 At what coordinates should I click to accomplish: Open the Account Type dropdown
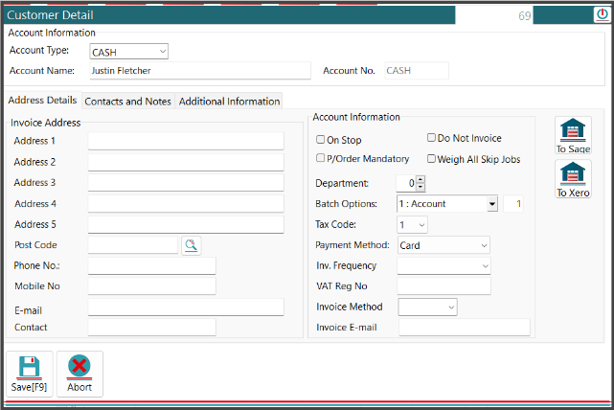point(128,52)
